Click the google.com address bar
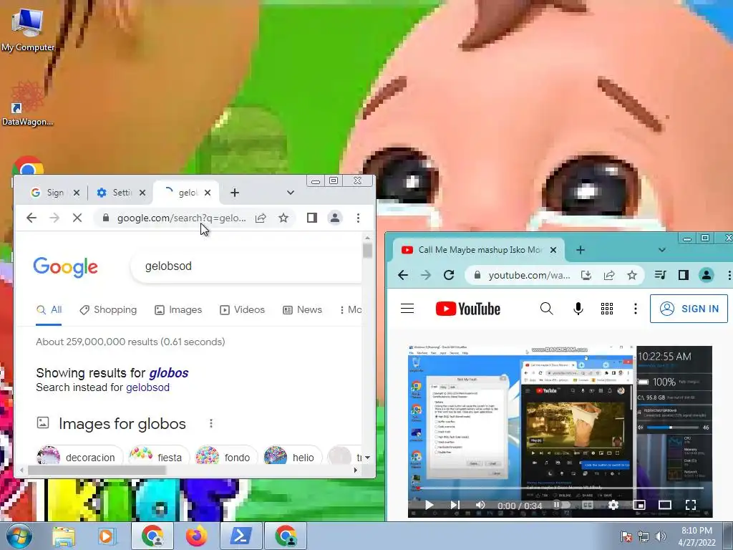The height and width of the screenshot is (550, 733). coord(181,218)
